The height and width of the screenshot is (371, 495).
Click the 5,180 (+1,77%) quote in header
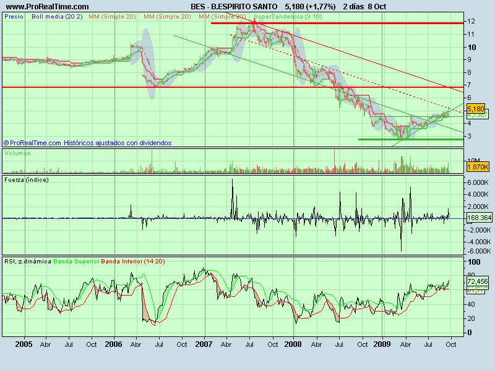(310, 7)
